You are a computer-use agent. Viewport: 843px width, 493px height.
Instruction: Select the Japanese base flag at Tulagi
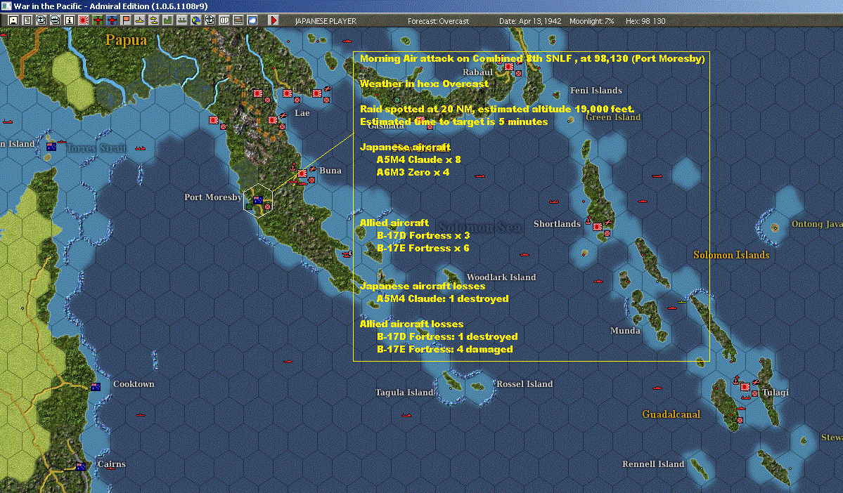745,387
